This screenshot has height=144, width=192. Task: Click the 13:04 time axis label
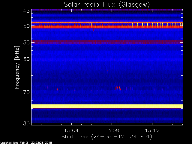(x=71, y=130)
